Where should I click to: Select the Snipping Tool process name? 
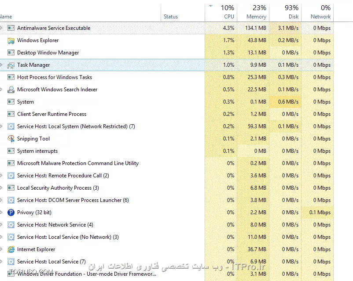33,139
